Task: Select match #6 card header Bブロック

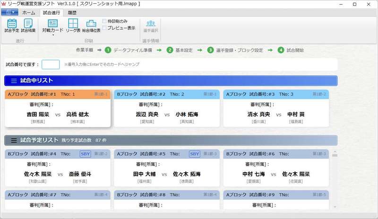Action: [x=276, y=154]
